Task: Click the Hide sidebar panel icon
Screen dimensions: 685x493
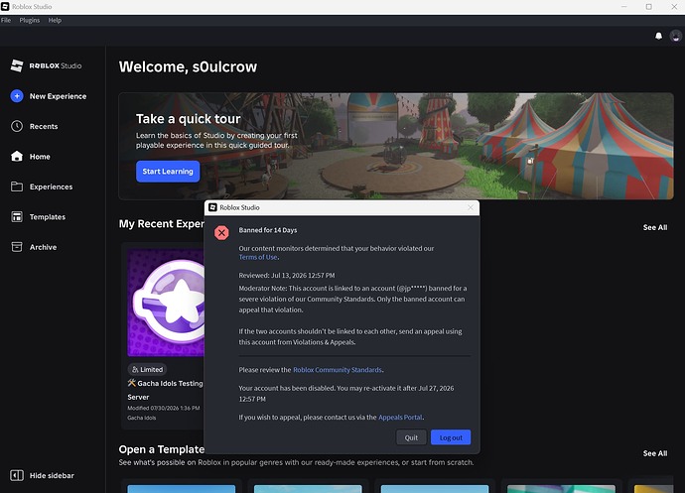Action: coord(17,475)
